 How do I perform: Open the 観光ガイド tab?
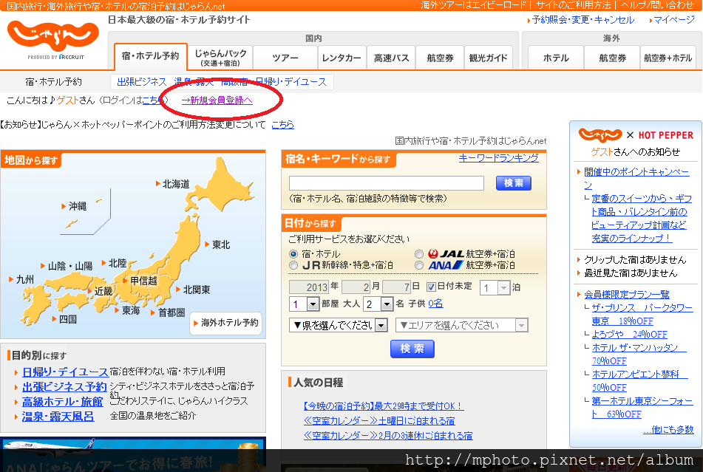click(x=488, y=58)
